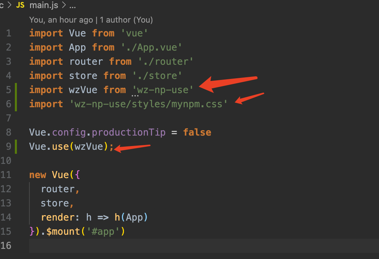The image size is (379, 259).
Task: Click the chevron before the JS icon
Action: [9, 5]
